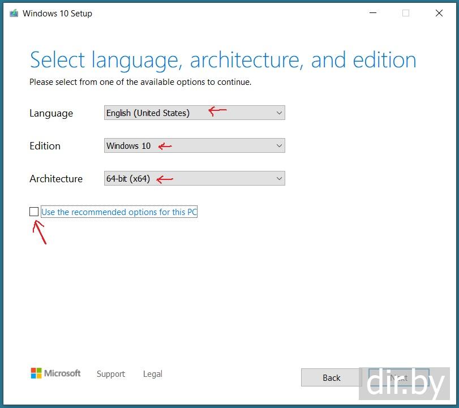459x408 pixels.
Task: Click the Architecture field label
Action: click(x=56, y=179)
